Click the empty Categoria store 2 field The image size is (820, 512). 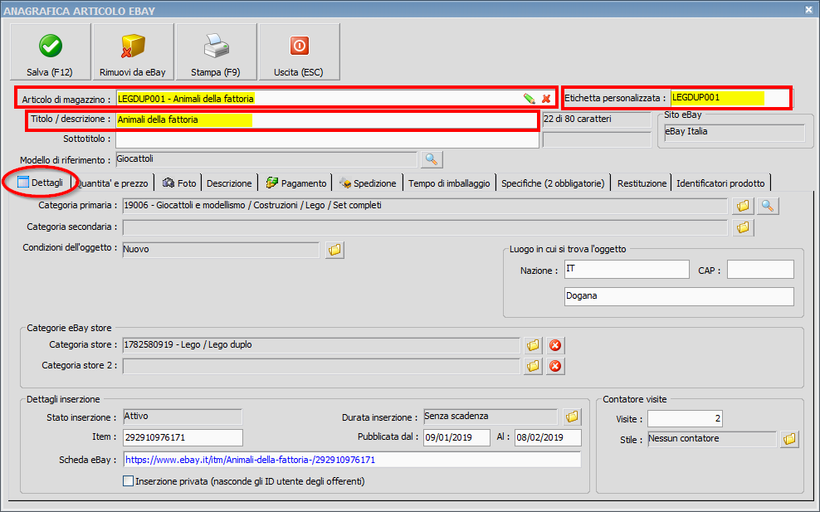pyautogui.click(x=322, y=366)
